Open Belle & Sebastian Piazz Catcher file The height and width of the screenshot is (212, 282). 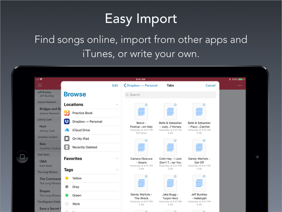click(199, 118)
